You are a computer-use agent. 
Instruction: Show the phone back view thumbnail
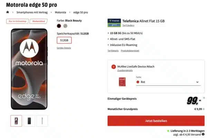[29, 121]
